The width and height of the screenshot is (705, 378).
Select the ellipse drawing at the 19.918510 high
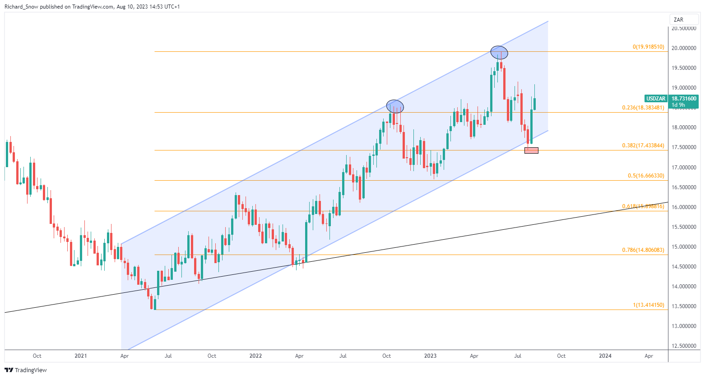pos(499,53)
